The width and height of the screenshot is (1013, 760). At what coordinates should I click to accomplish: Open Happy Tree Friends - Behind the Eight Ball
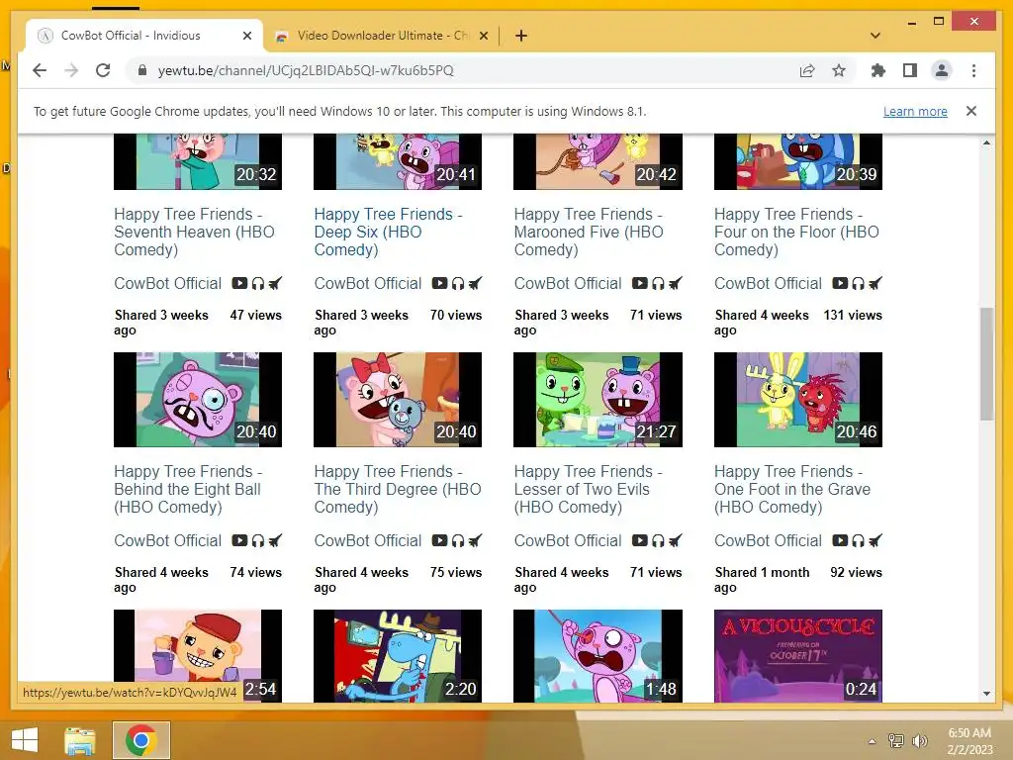187,489
